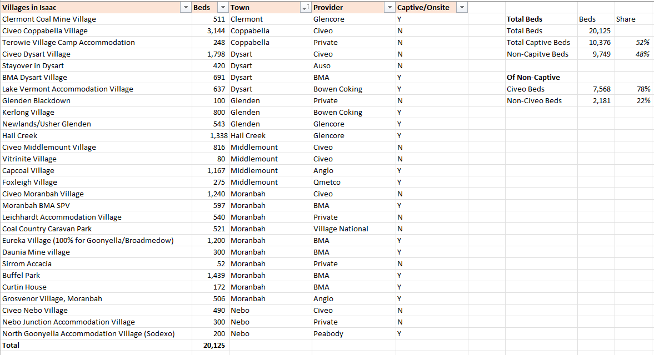Screen dimensions: 654x355
Task: Select the 'Glenden Blackdown' cell
Action: pos(96,101)
